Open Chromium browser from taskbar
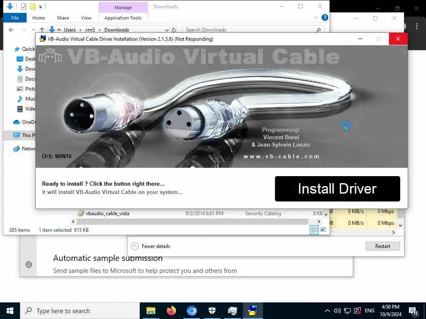The width and height of the screenshot is (426, 319). (191, 311)
